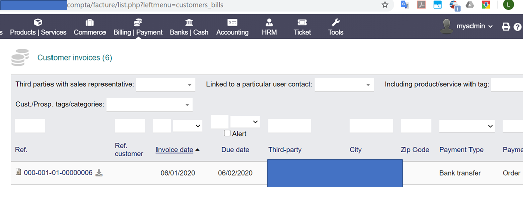
Task: Enable the Alert checkbox under Due date
Action: tap(227, 133)
